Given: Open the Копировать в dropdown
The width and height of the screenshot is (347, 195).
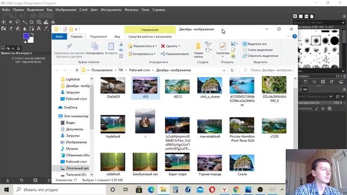Looking at the screenshot, I should pos(142,54).
